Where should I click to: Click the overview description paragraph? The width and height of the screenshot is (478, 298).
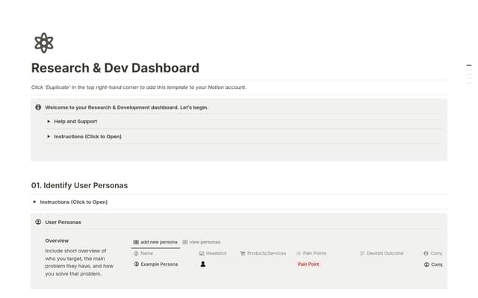pyautogui.click(x=79, y=262)
